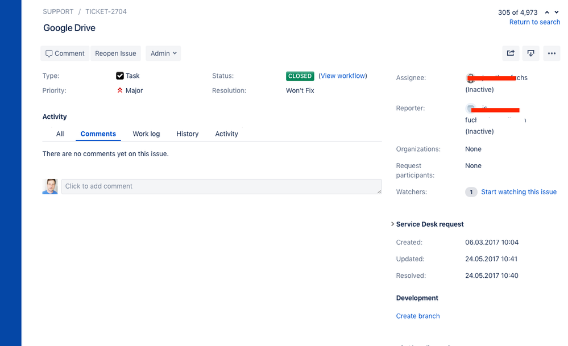Click the Request participants None value
This screenshot has width=568, height=346.
[473, 166]
